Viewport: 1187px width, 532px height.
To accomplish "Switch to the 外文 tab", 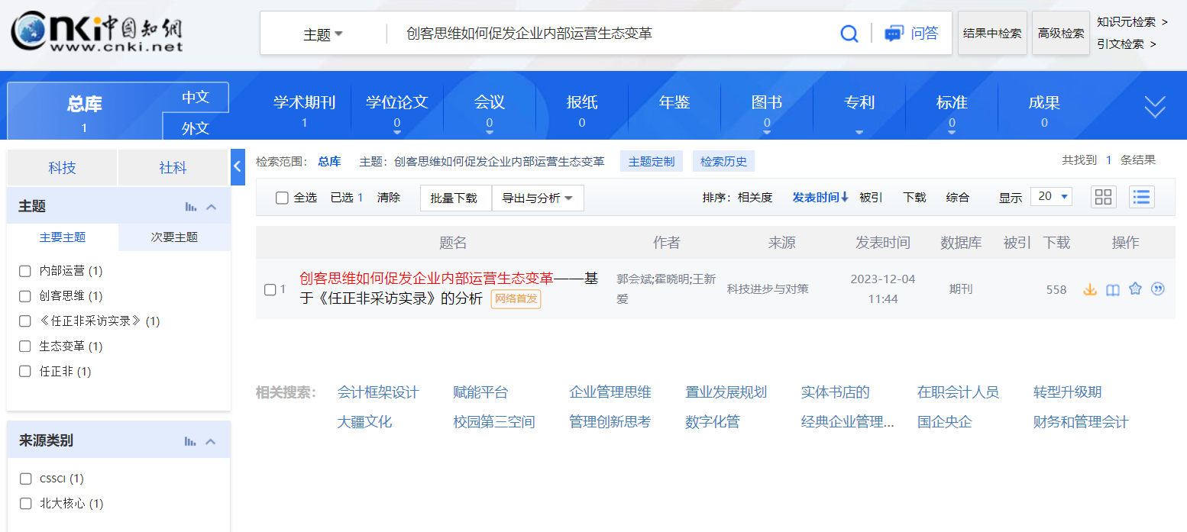I will tap(196, 128).
